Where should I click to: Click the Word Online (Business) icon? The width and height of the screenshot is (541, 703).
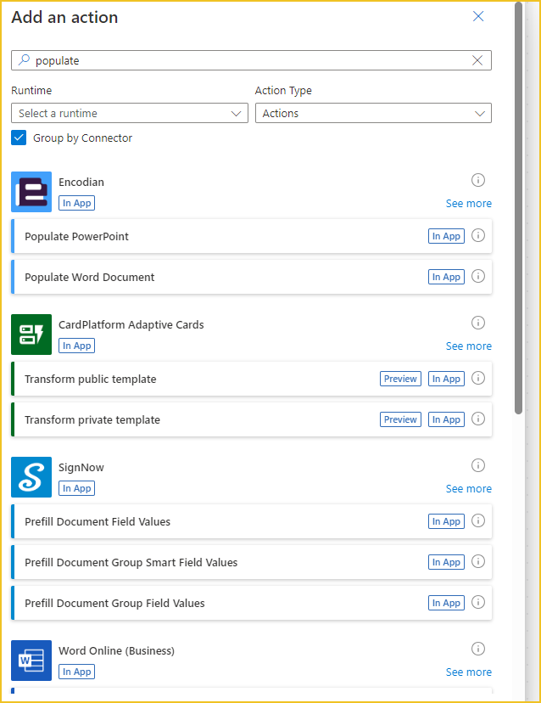31,661
